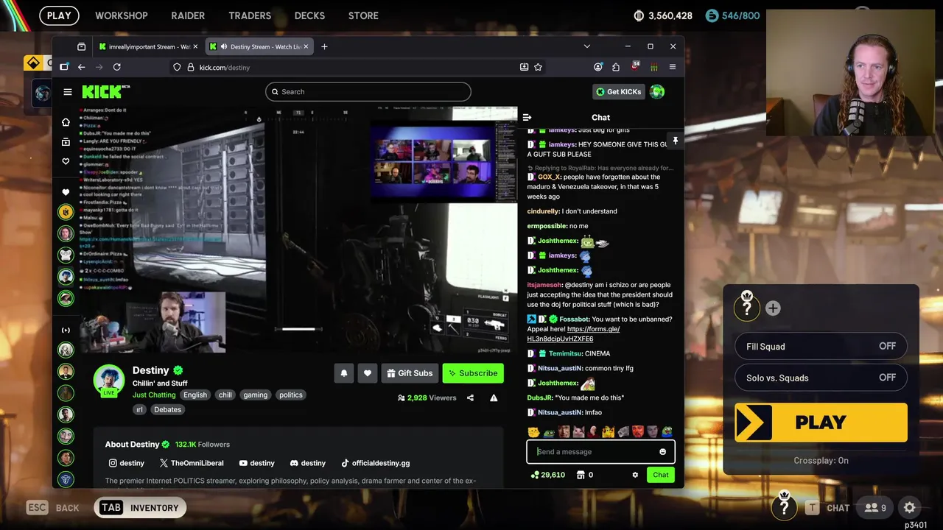
Task: Open browser extensions puzzle icon
Action: (616, 67)
